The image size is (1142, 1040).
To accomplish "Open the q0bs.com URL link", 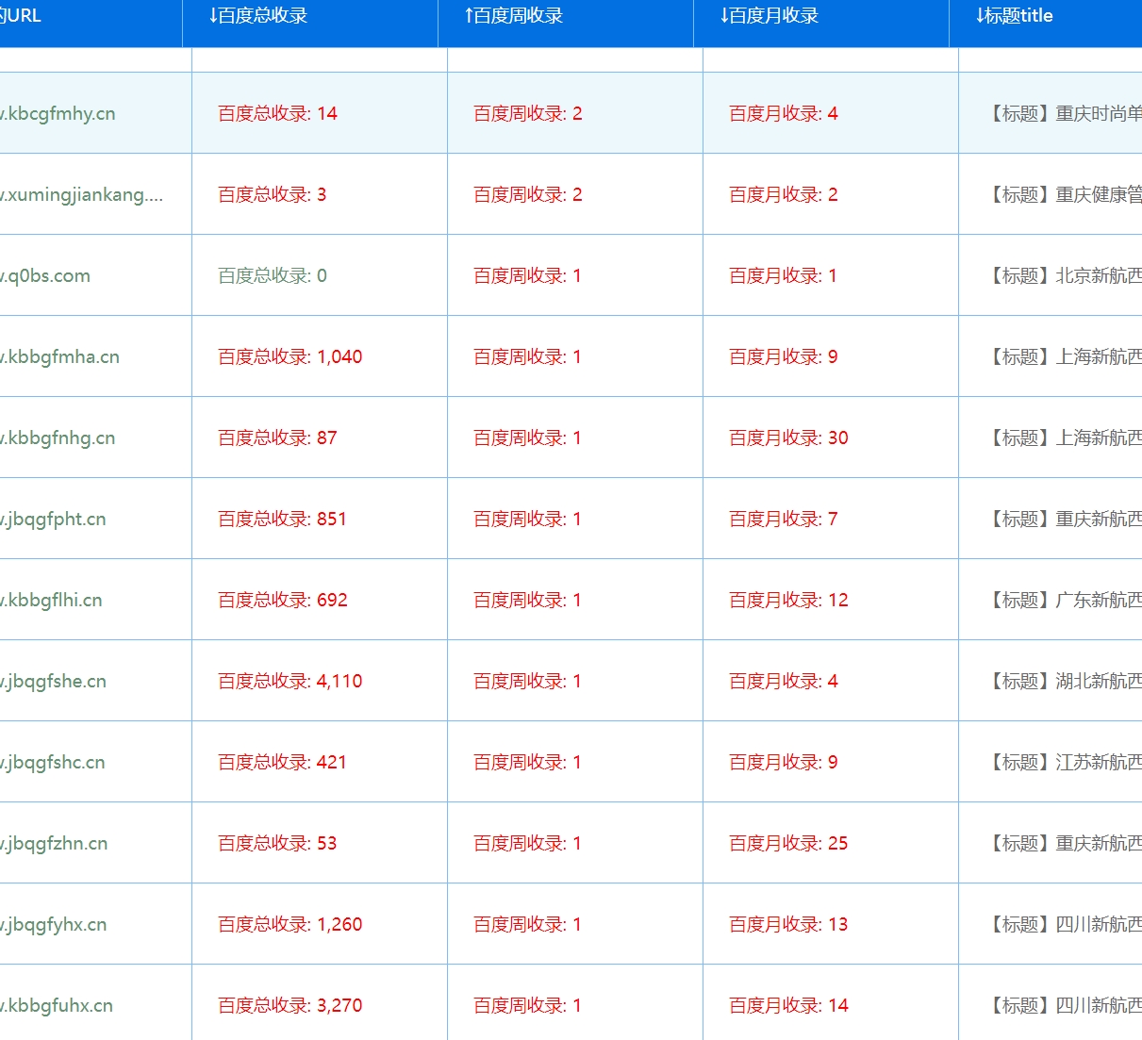I will point(45,275).
